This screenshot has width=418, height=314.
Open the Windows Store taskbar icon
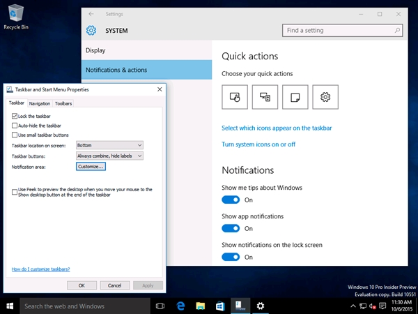[x=219, y=306]
